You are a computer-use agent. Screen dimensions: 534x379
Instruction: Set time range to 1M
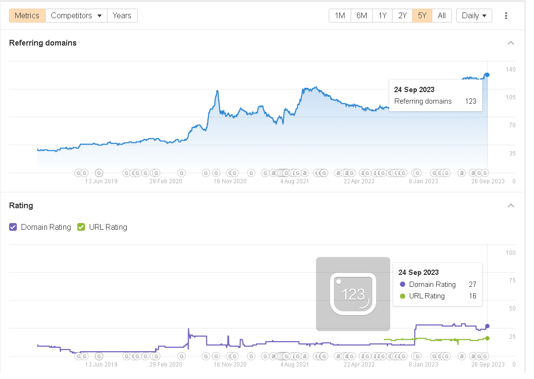(340, 16)
